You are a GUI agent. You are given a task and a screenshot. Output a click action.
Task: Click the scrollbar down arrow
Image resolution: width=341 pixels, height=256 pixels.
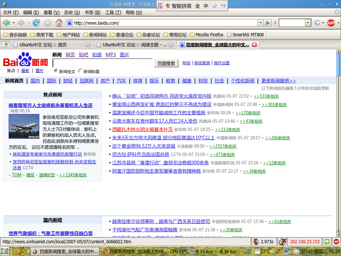338,235
